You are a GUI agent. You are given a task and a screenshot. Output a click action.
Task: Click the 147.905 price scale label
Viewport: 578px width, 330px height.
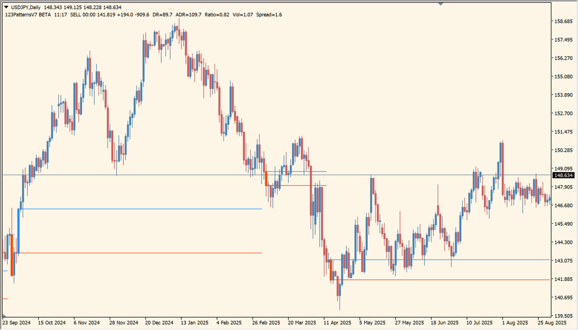coord(563,187)
